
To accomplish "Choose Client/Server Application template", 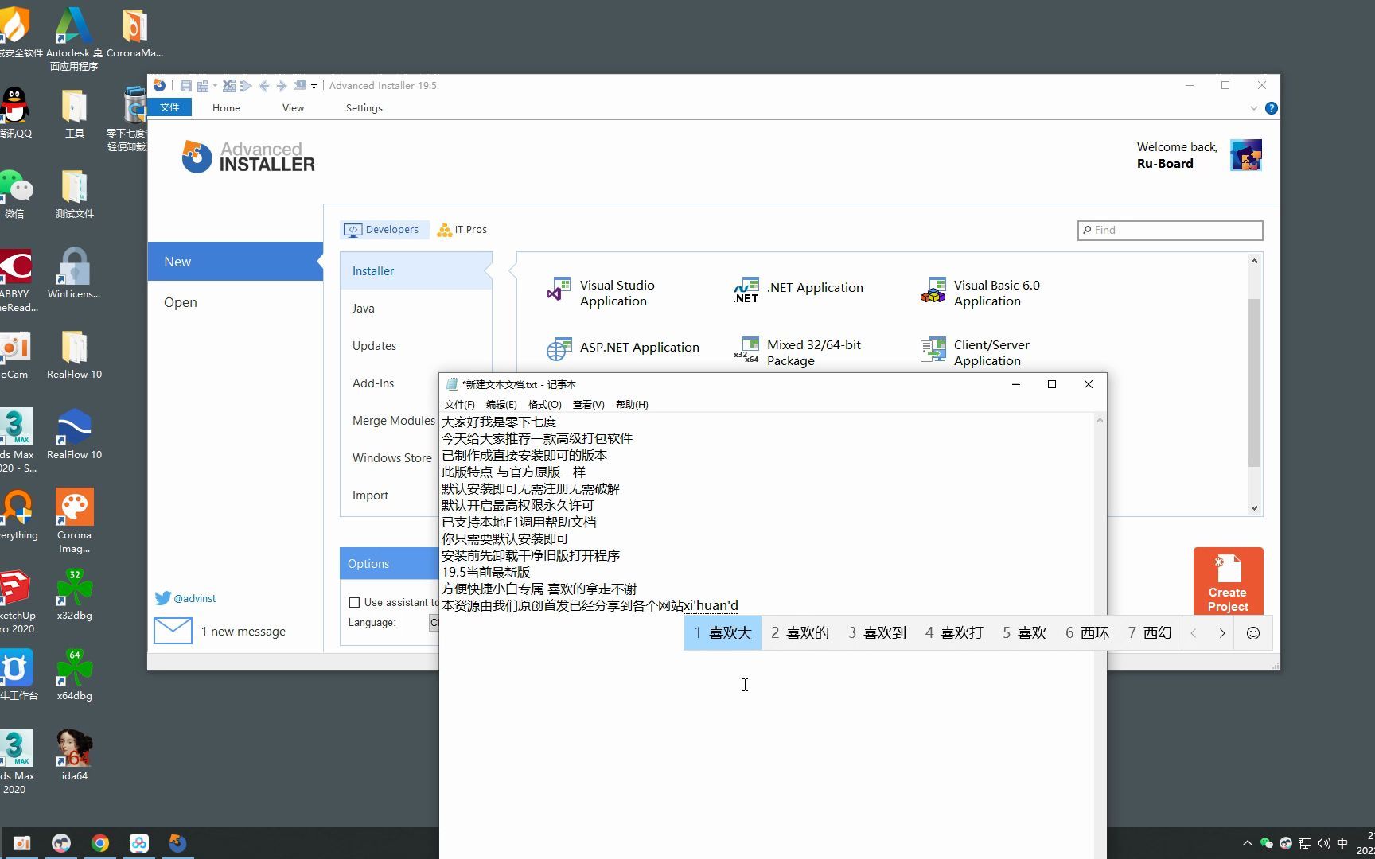I will coord(976,352).
